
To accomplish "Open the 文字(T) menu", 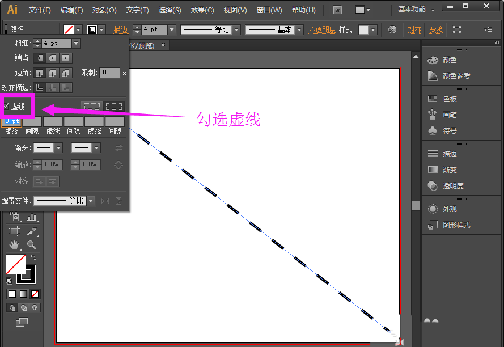I will [138, 10].
